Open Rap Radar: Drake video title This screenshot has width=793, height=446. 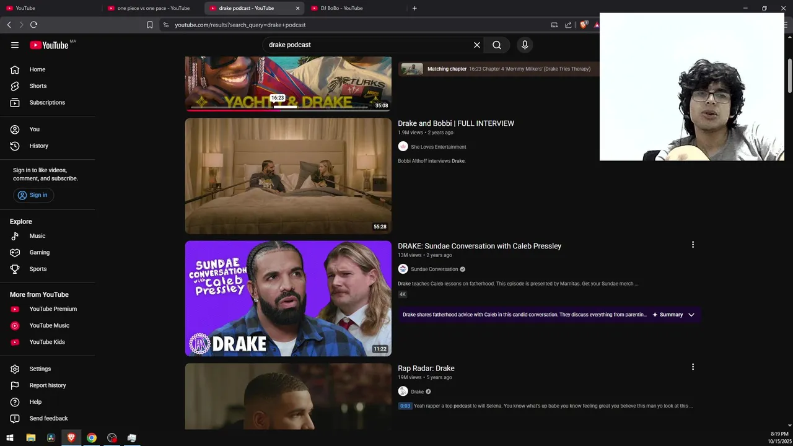426,368
